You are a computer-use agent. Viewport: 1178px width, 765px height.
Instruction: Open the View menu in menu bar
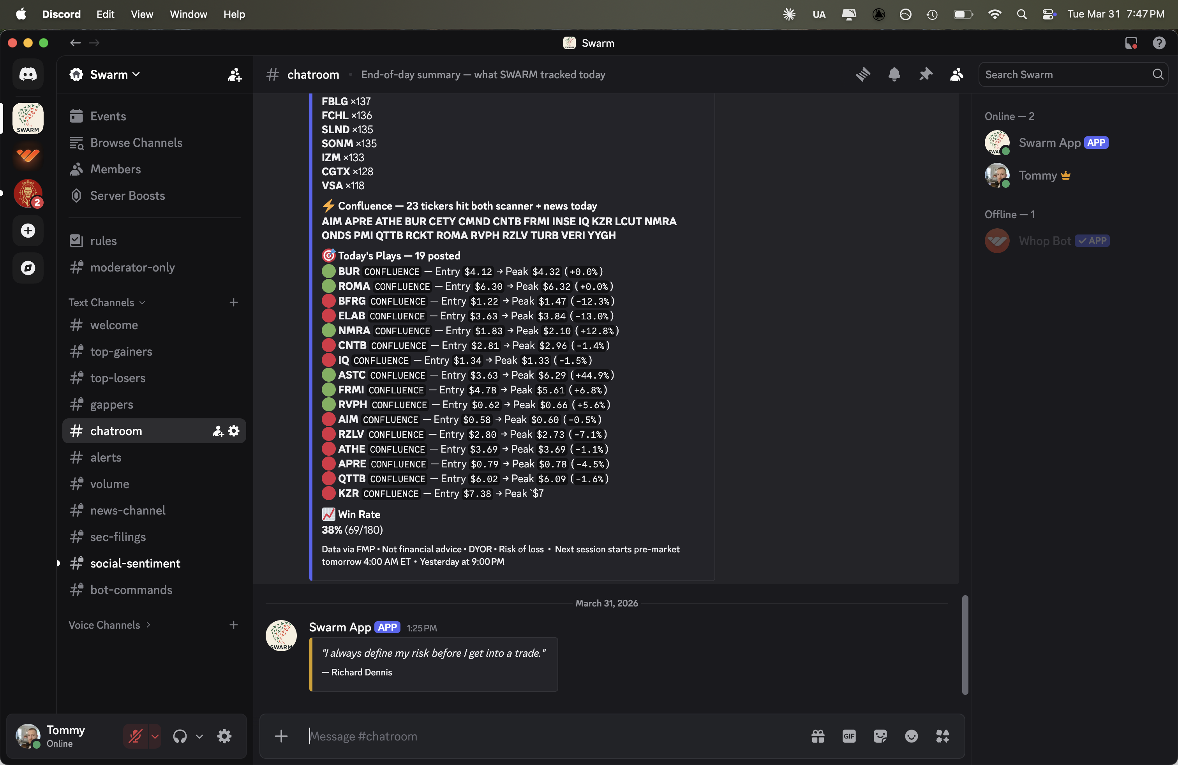pos(141,14)
